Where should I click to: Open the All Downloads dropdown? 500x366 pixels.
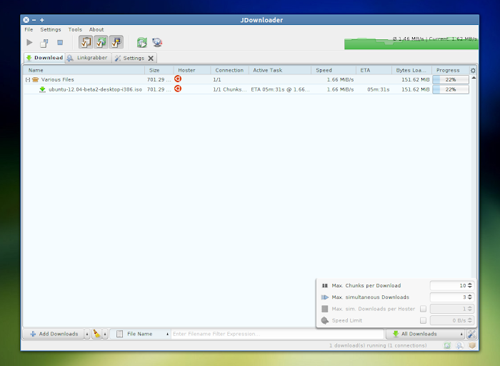(x=426, y=334)
